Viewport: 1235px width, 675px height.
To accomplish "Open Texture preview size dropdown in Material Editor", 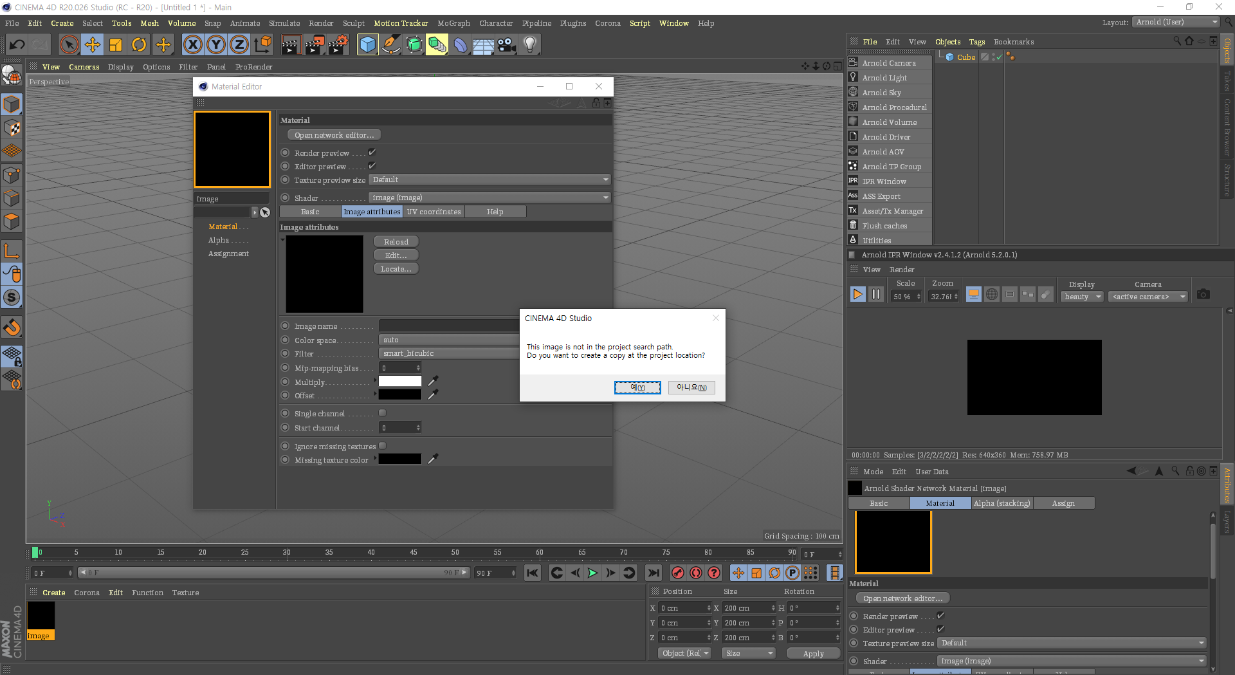I will (x=489, y=180).
